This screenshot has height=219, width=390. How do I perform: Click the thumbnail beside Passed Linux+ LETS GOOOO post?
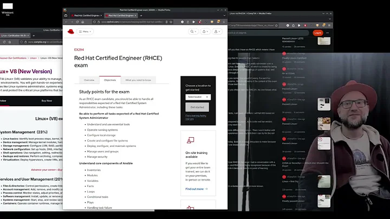(324, 41)
